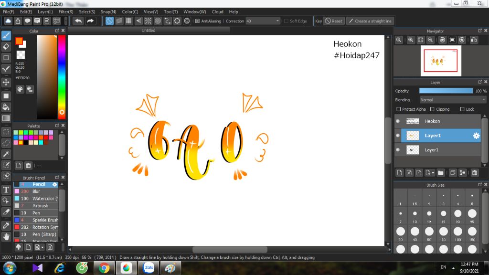The height and width of the screenshot is (275, 489).
Task: Add a layer folder
Action: pyautogui.click(x=441, y=173)
